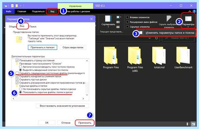Select the Управление contextual tab
199x129 pixels.
[75, 6]
